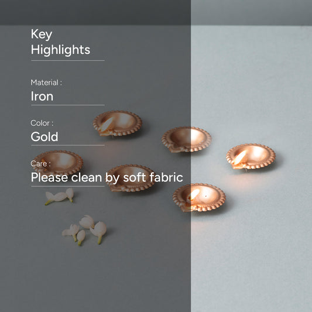
Task: Click the underline beneath Gold
Action: pos(68,145)
